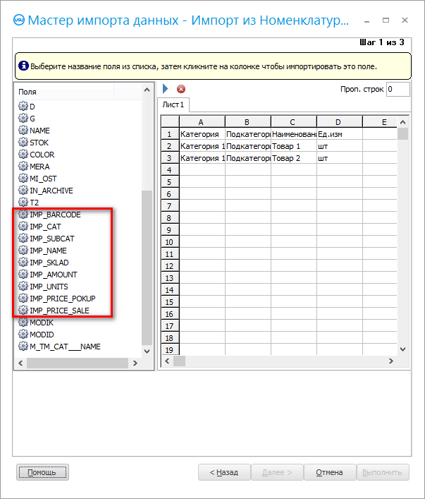Focus the Проп. строк input field

click(398, 89)
